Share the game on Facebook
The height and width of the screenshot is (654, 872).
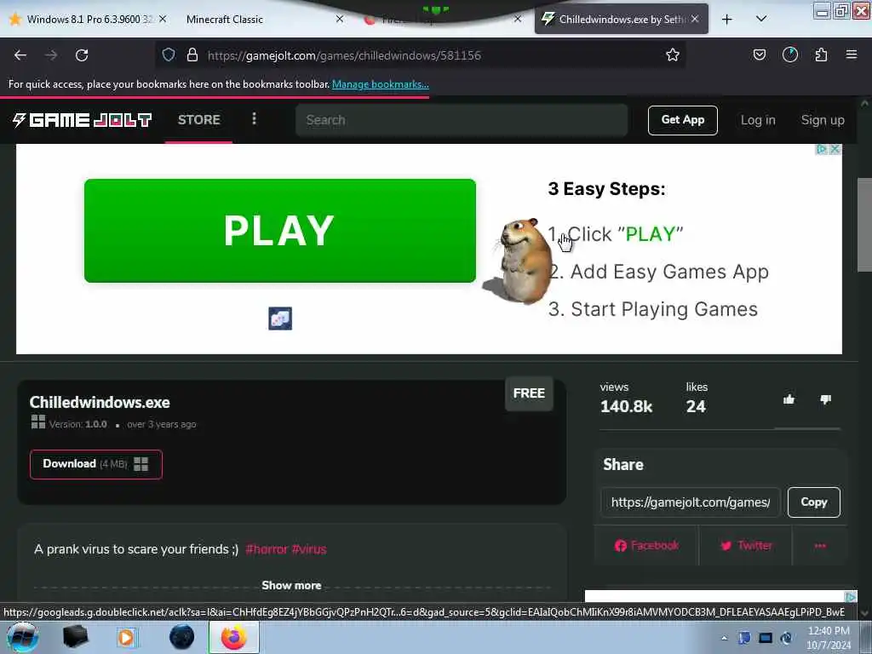click(646, 546)
